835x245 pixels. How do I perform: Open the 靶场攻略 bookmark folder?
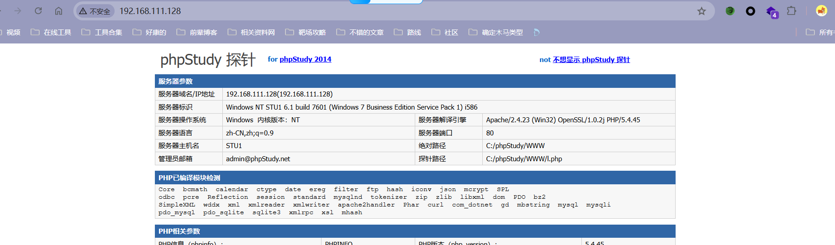tap(306, 32)
